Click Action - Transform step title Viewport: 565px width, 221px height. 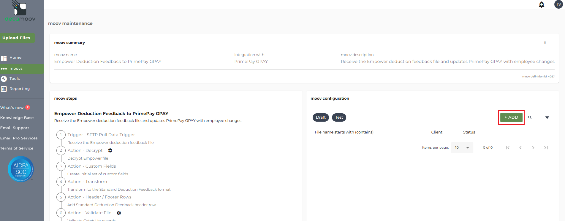(x=87, y=182)
